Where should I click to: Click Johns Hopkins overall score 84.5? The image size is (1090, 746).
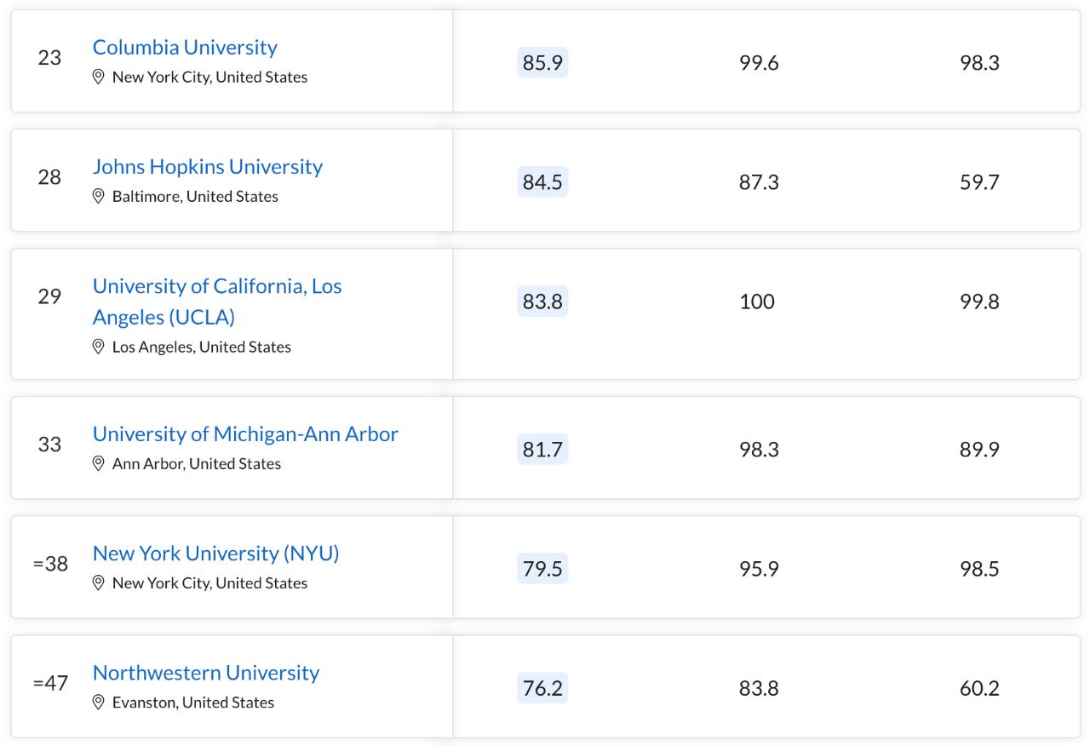click(542, 182)
